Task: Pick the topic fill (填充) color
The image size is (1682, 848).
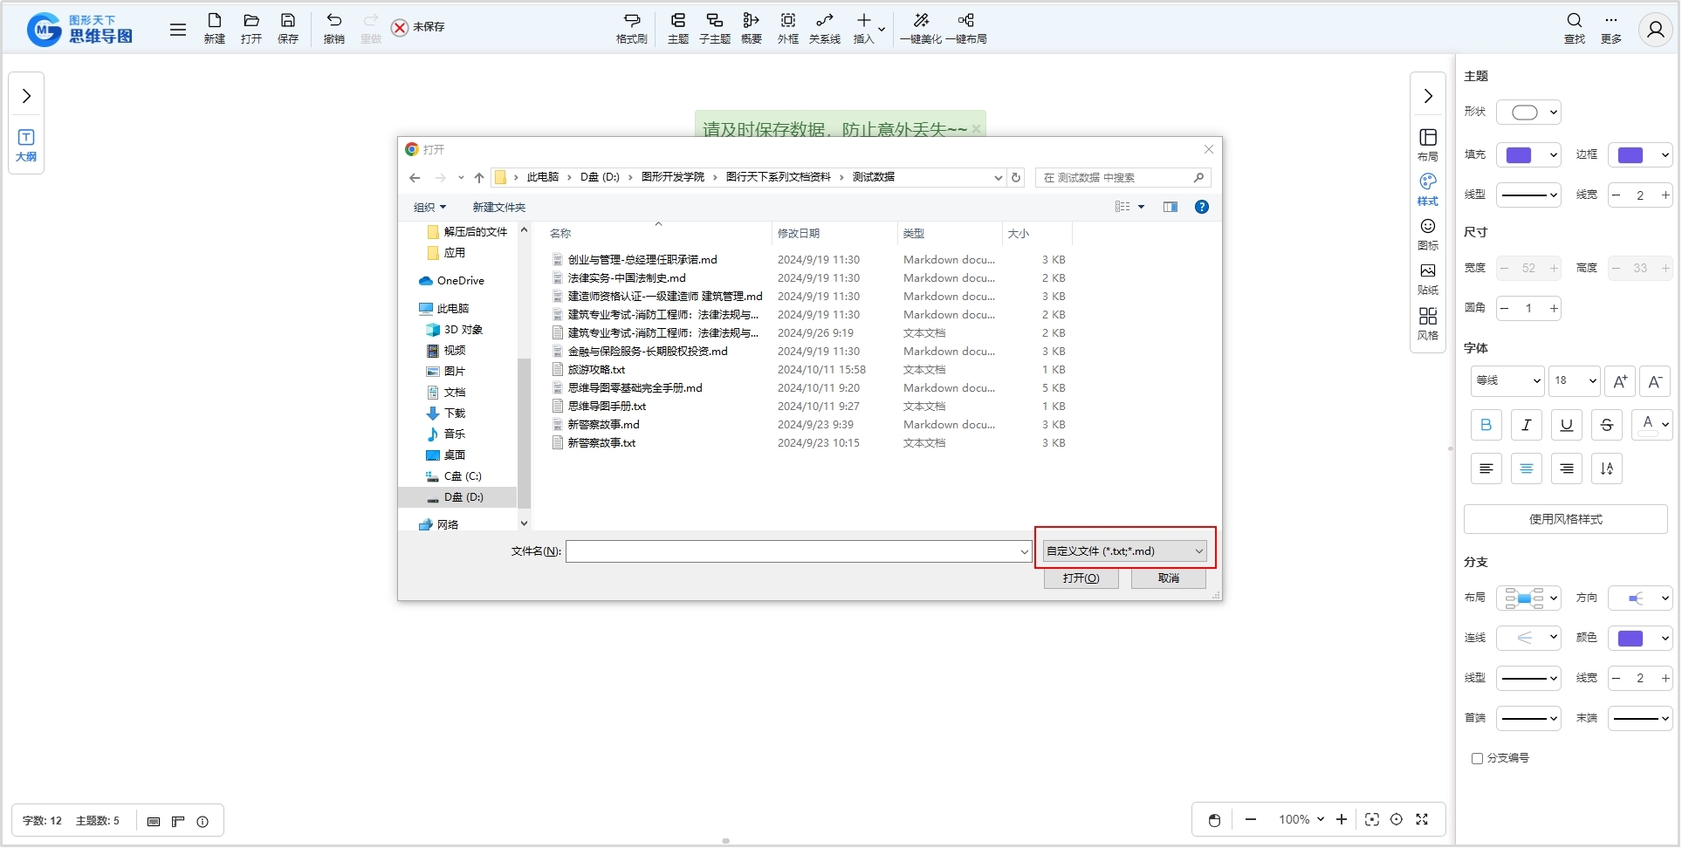Action: tap(1528, 155)
